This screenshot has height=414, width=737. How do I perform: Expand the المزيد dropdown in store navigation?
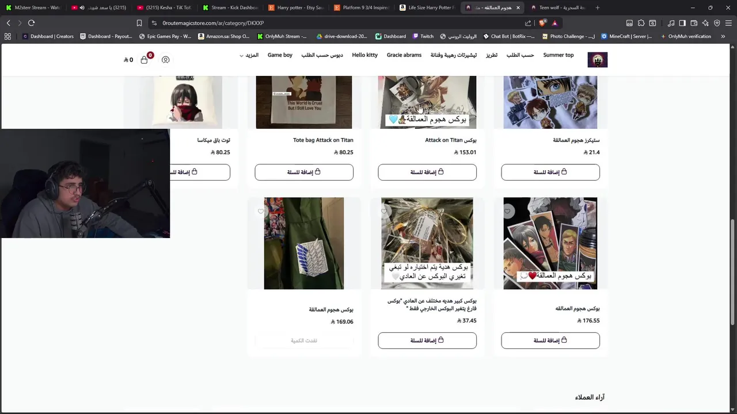249,55
